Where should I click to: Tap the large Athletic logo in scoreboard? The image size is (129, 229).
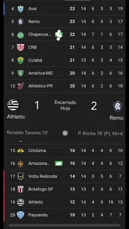coord(13,105)
